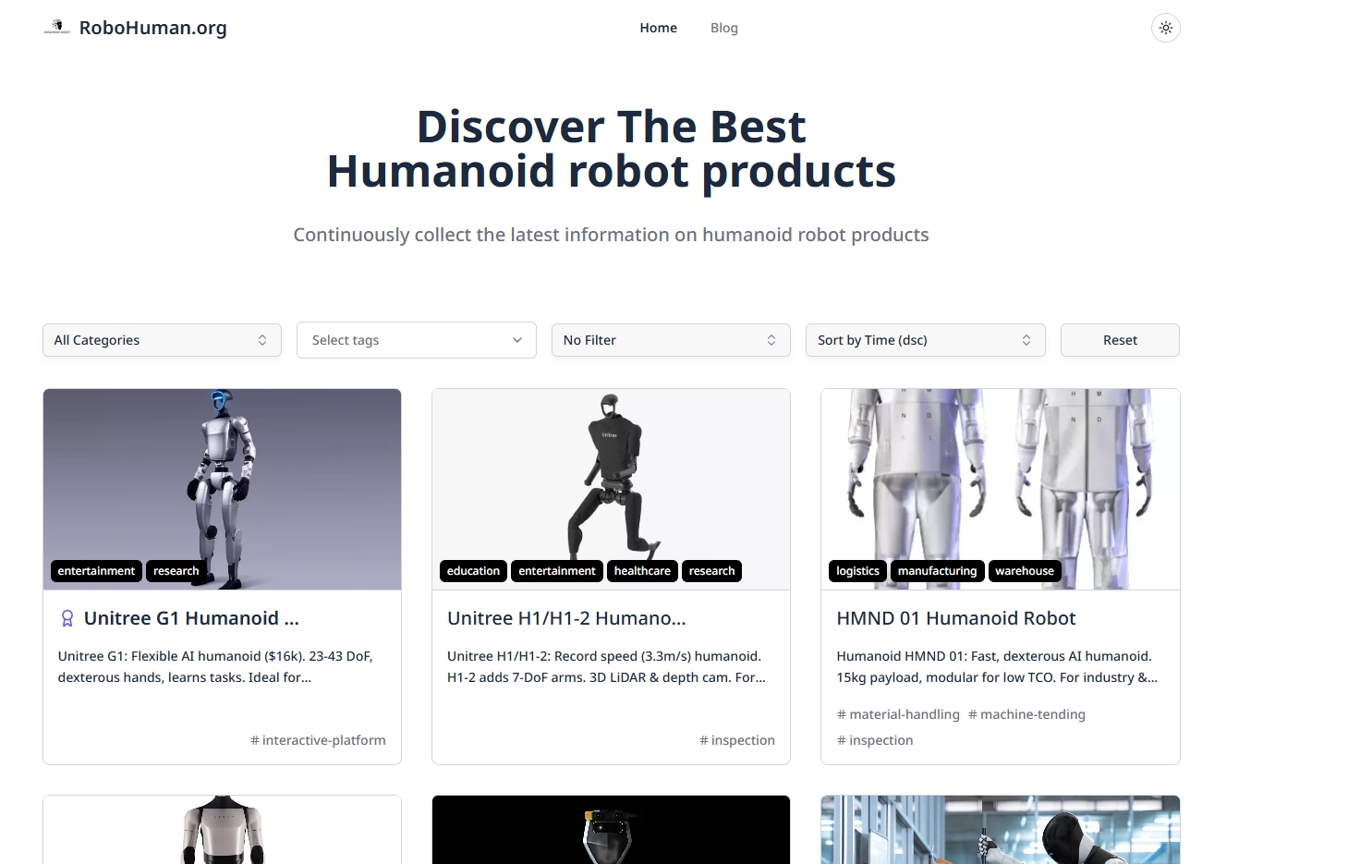The image size is (1348, 864).
Task: Open the Unitree H1/H1-2 Humanoid title link
Action: coord(566,618)
